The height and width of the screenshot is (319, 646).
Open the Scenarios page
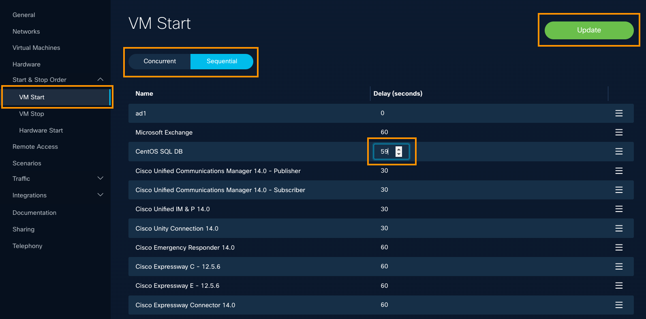27,163
